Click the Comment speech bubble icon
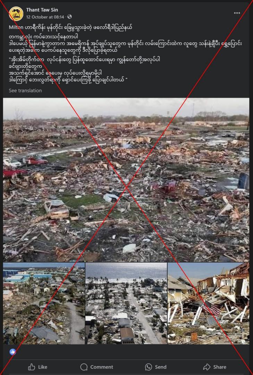The height and width of the screenshot is (375, 253). coord(84,367)
